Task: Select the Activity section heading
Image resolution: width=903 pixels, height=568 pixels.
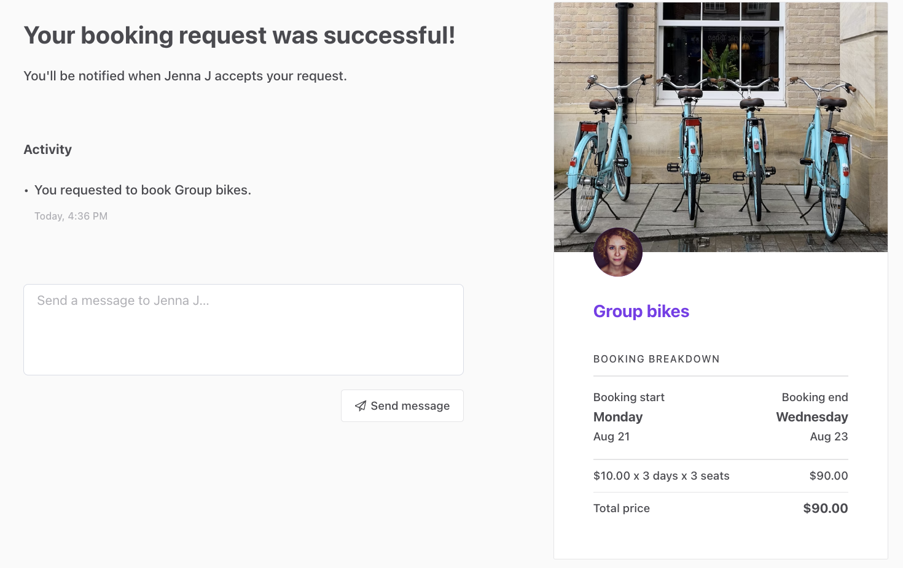Action: click(x=48, y=150)
